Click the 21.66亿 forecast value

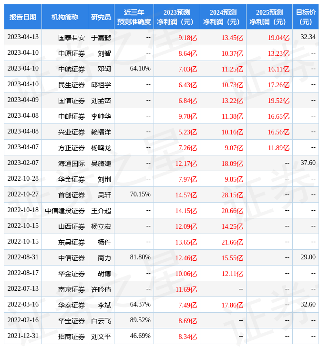pyautogui.click(x=232, y=242)
